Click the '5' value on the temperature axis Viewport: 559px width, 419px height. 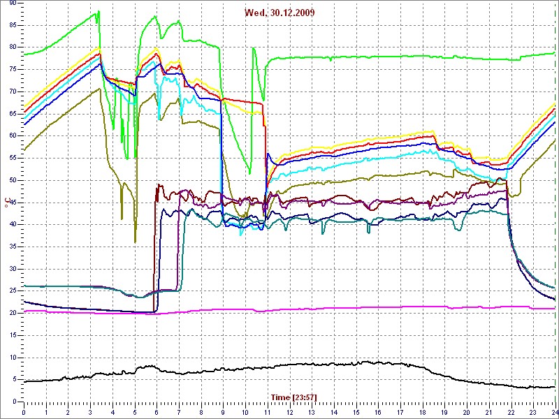pyautogui.click(x=15, y=379)
